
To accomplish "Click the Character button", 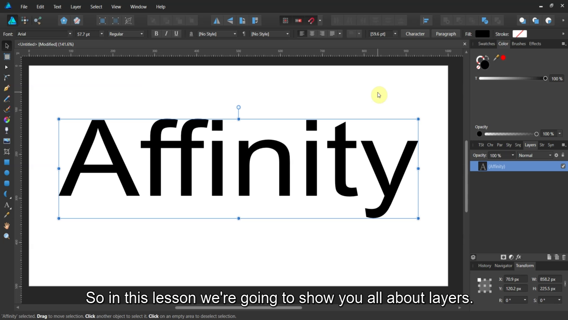I will pos(415,34).
